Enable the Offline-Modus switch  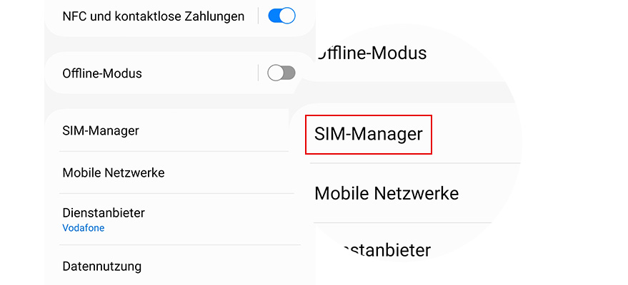point(281,73)
